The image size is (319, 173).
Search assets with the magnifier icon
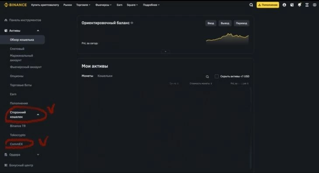point(207,76)
